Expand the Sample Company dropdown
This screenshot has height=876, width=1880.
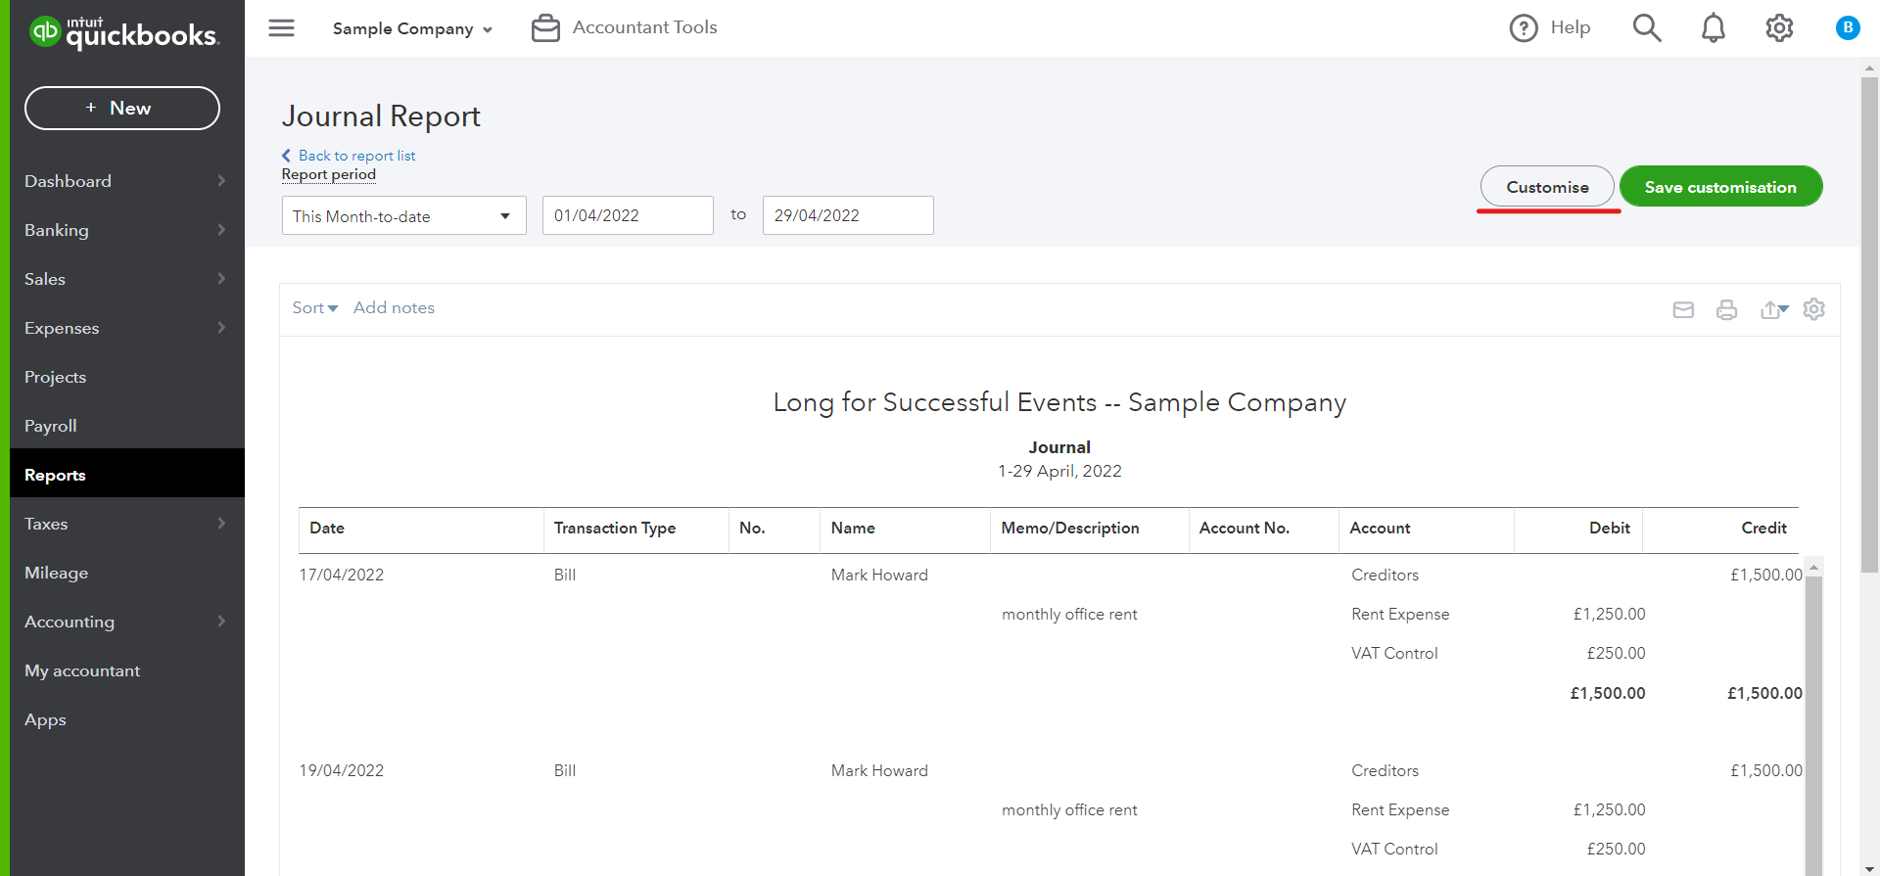tap(412, 28)
